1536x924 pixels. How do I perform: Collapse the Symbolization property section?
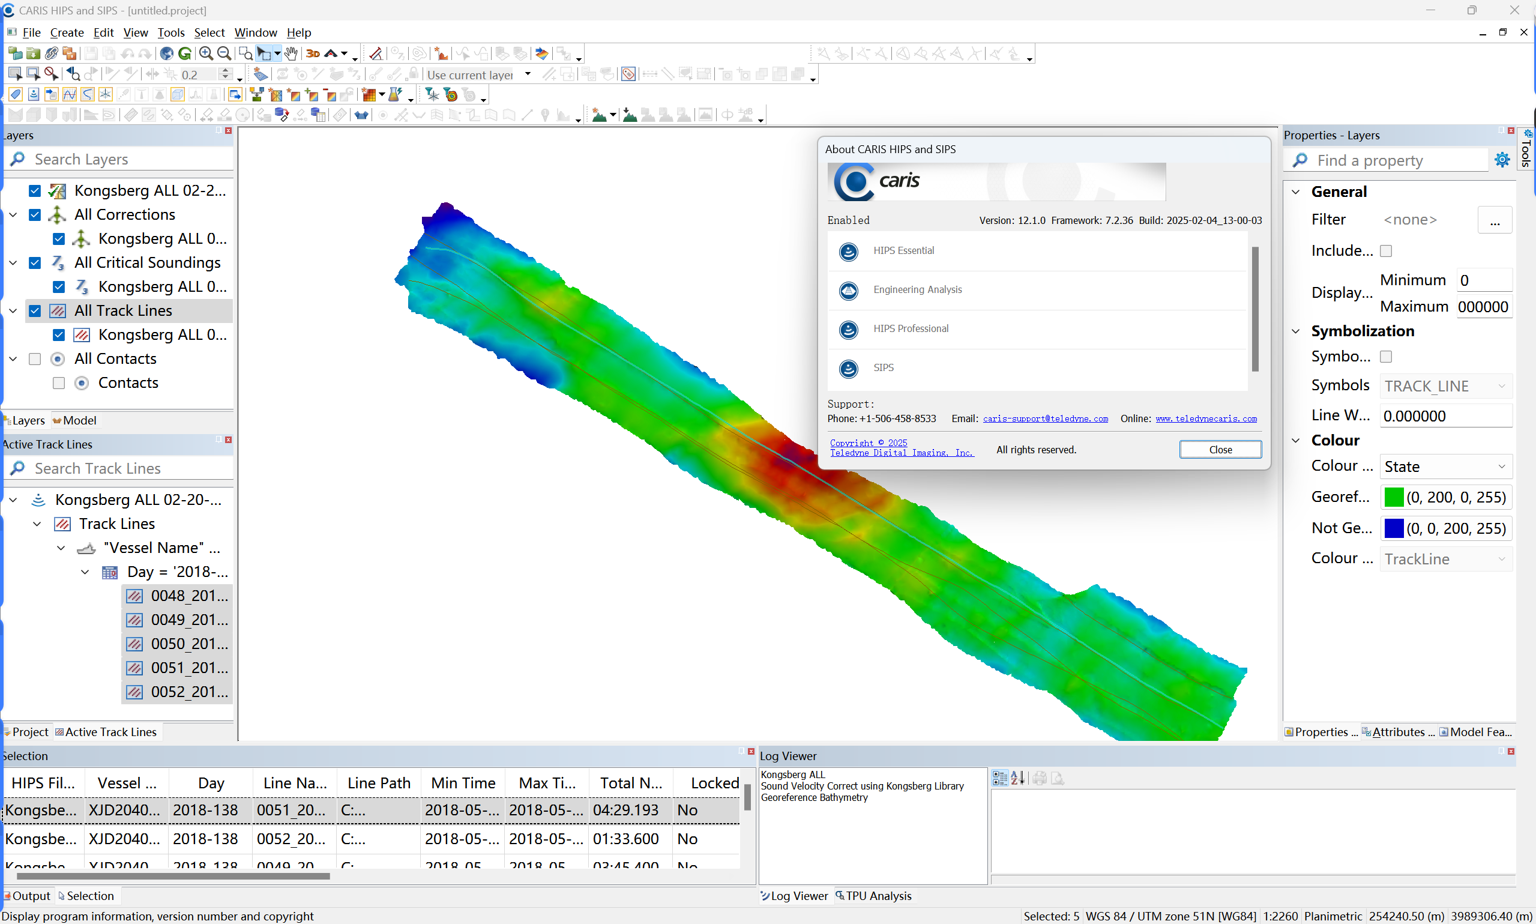(x=1296, y=331)
